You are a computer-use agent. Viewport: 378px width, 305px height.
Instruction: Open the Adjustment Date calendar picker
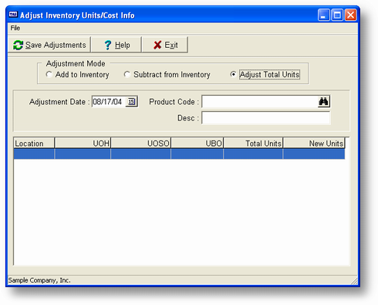pos(132,102)
